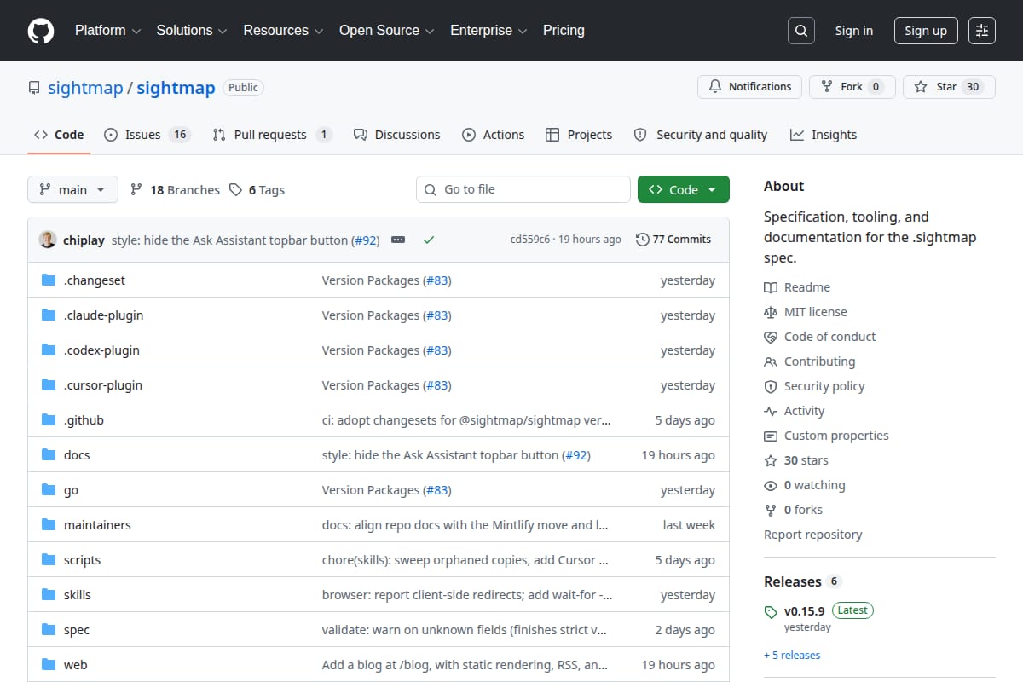1023x682 pixels.
Task: Open pull request #92 link in latest commit
Action: tap(365, 240)
